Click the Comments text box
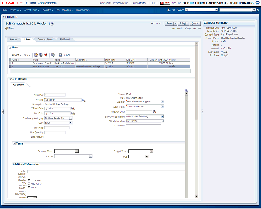The image size is (261, 209). (143, 127)
